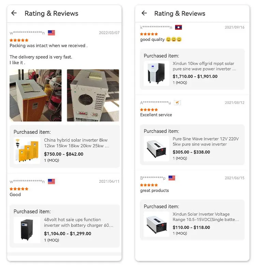Open black 48volt UPS inverter thumbnail
Image resolution: width=256 pixels, height=265 pixels.
pyautogui.click(x=27, y=230)
